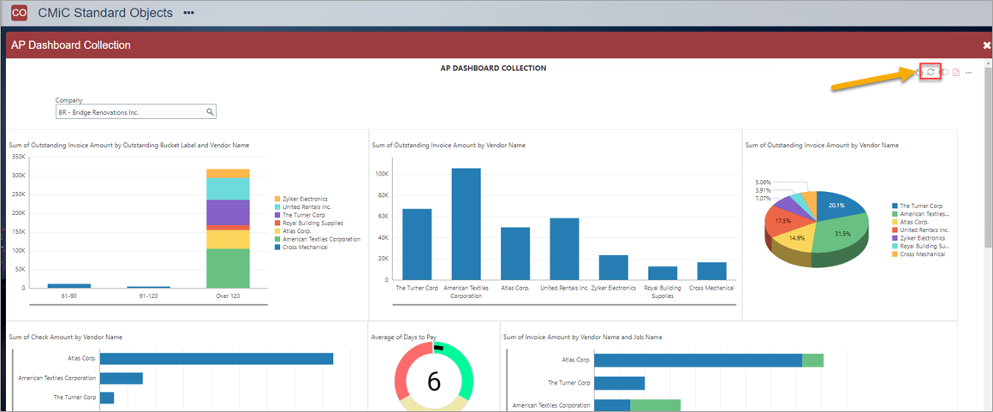This screenshot has width=993, height=412.
Task: Click American Textiles Corporation check amount bar
Action: coord(122,379)
